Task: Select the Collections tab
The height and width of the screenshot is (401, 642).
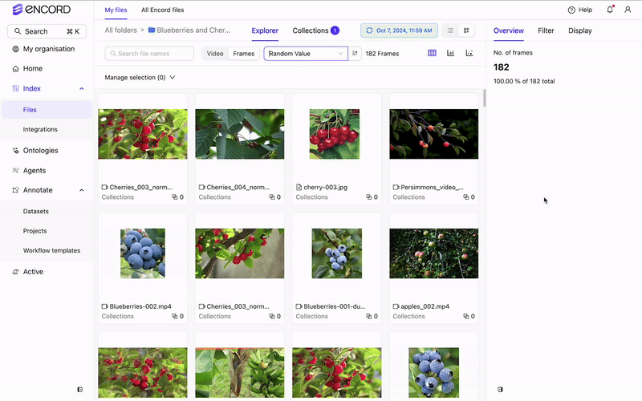Action: tap(310, 30)
